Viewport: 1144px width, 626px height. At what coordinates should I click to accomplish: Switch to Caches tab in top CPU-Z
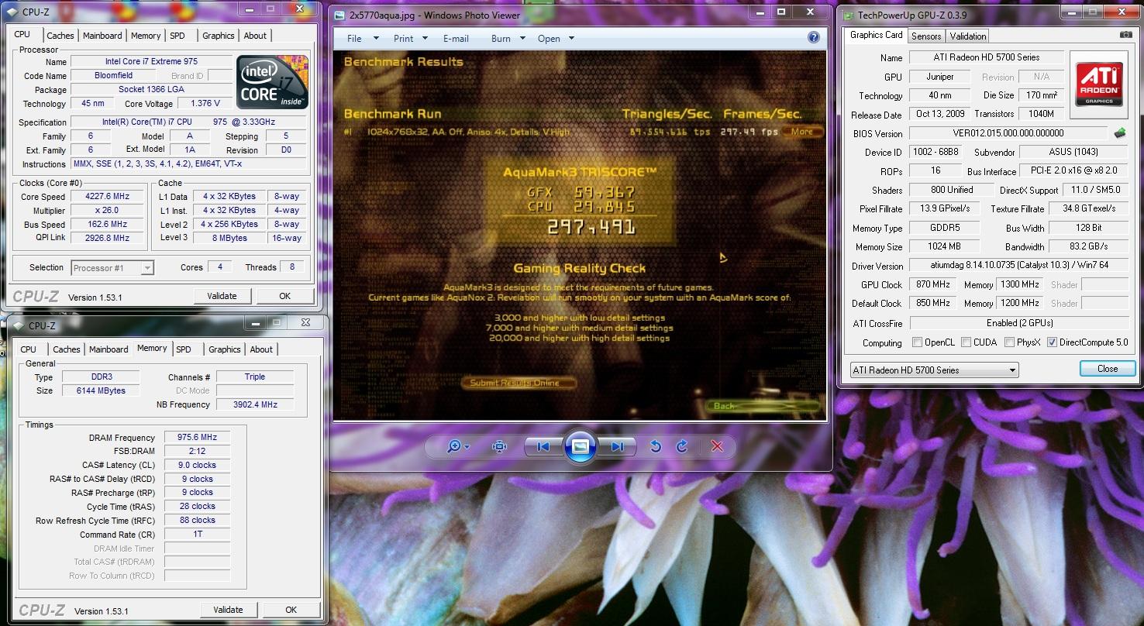(x=60, y=36)
